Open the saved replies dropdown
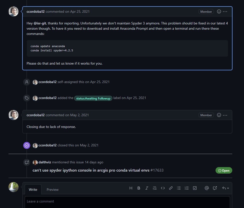Image resolution: width=244 pixels, height=208 pixels. 225,188
